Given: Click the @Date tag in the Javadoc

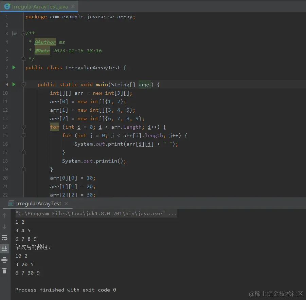Looking at the screenshot, I should click(42, 51).
